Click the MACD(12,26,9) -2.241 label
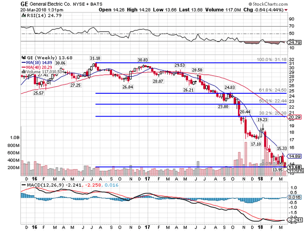The height and width of the screenshot is (231, 304). pos(54,185)
